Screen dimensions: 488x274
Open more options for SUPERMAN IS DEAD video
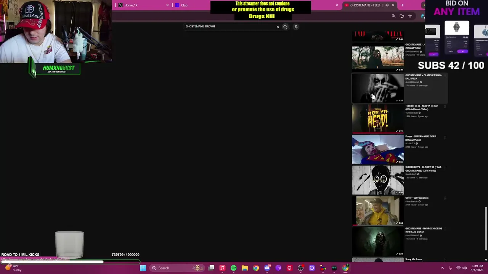[445, 137]
